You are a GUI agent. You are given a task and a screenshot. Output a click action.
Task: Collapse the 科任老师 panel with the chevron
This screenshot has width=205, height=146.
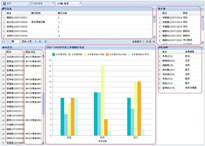202,47
